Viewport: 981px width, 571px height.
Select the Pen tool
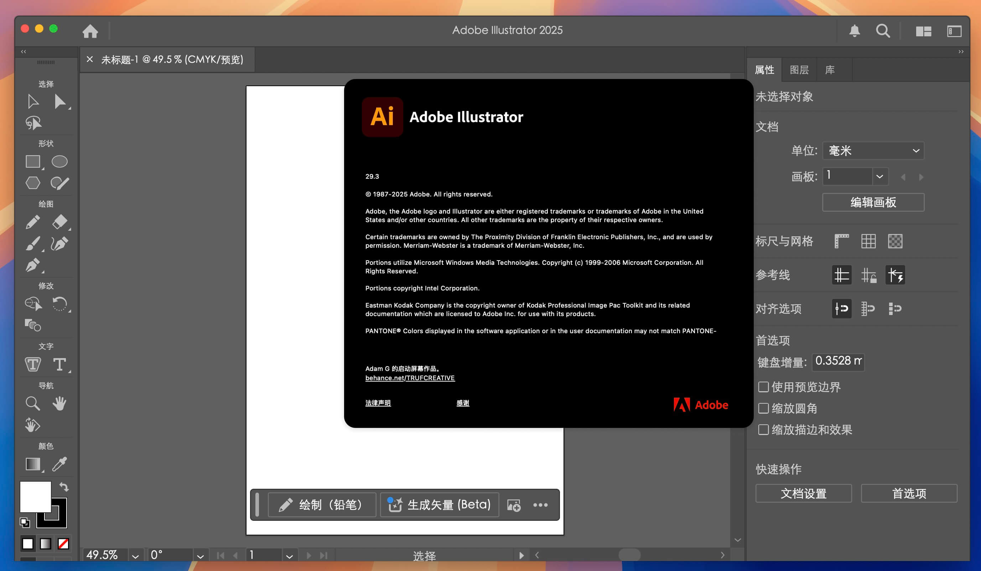pos(33,265)
